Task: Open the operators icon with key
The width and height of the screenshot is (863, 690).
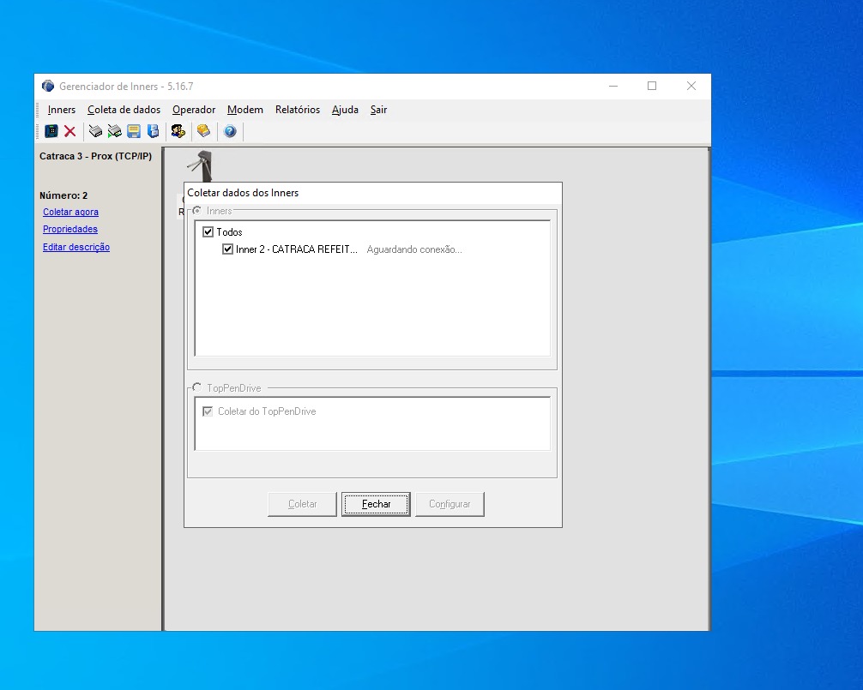Action: [178, 131]
